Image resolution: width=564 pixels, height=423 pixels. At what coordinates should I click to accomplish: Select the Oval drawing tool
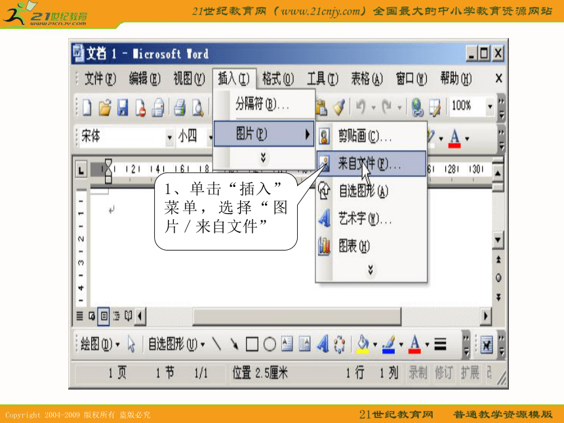[270, 344]
